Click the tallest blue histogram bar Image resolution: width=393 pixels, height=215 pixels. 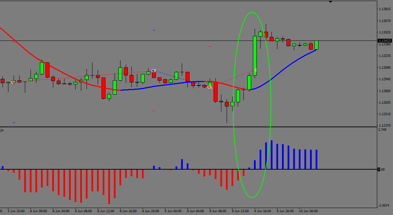271,155
